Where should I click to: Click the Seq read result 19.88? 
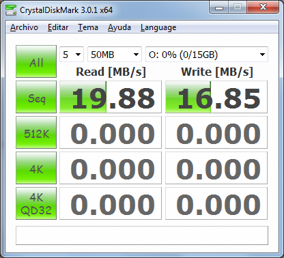pos(111,97)
